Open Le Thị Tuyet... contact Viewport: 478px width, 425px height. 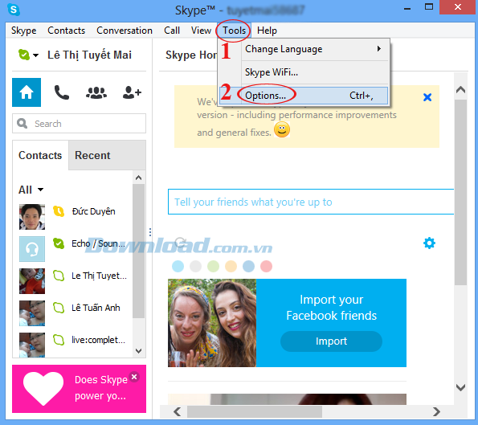point(99,276)
